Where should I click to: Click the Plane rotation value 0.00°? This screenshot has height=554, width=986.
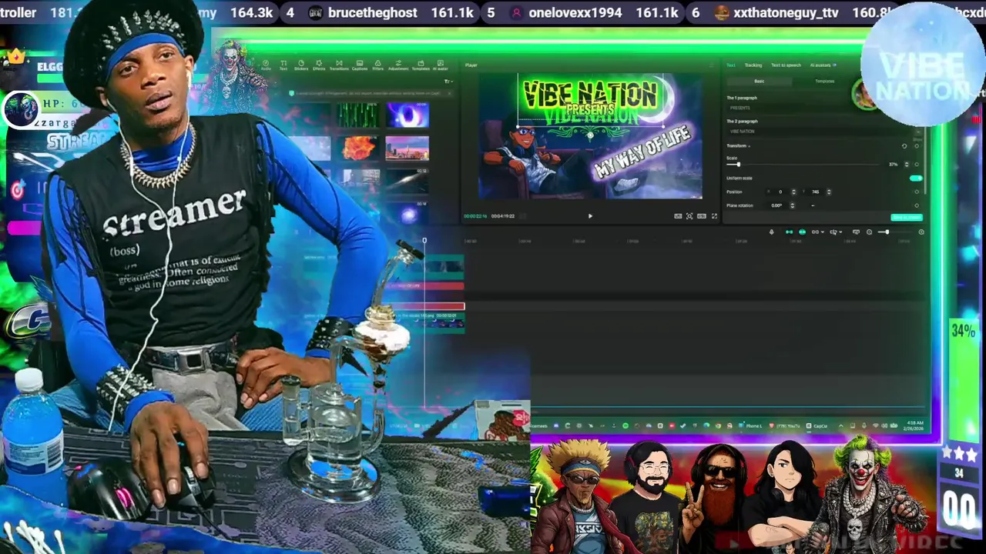tap(776, 205)
